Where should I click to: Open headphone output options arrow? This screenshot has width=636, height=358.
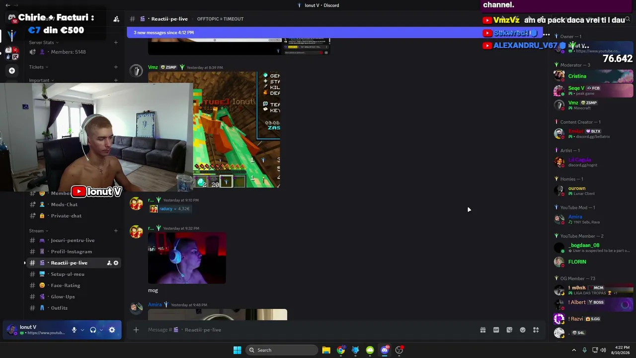(x=101, y=330)
